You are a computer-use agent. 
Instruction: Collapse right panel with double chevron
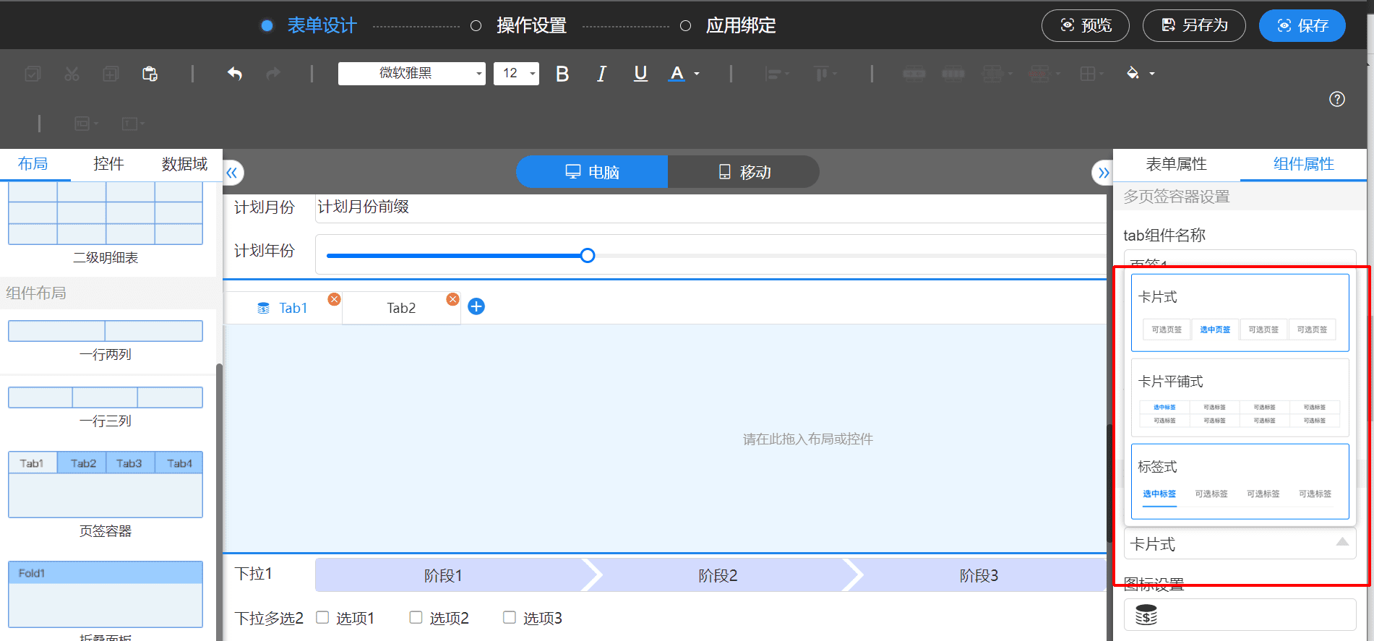point(1103,173)
